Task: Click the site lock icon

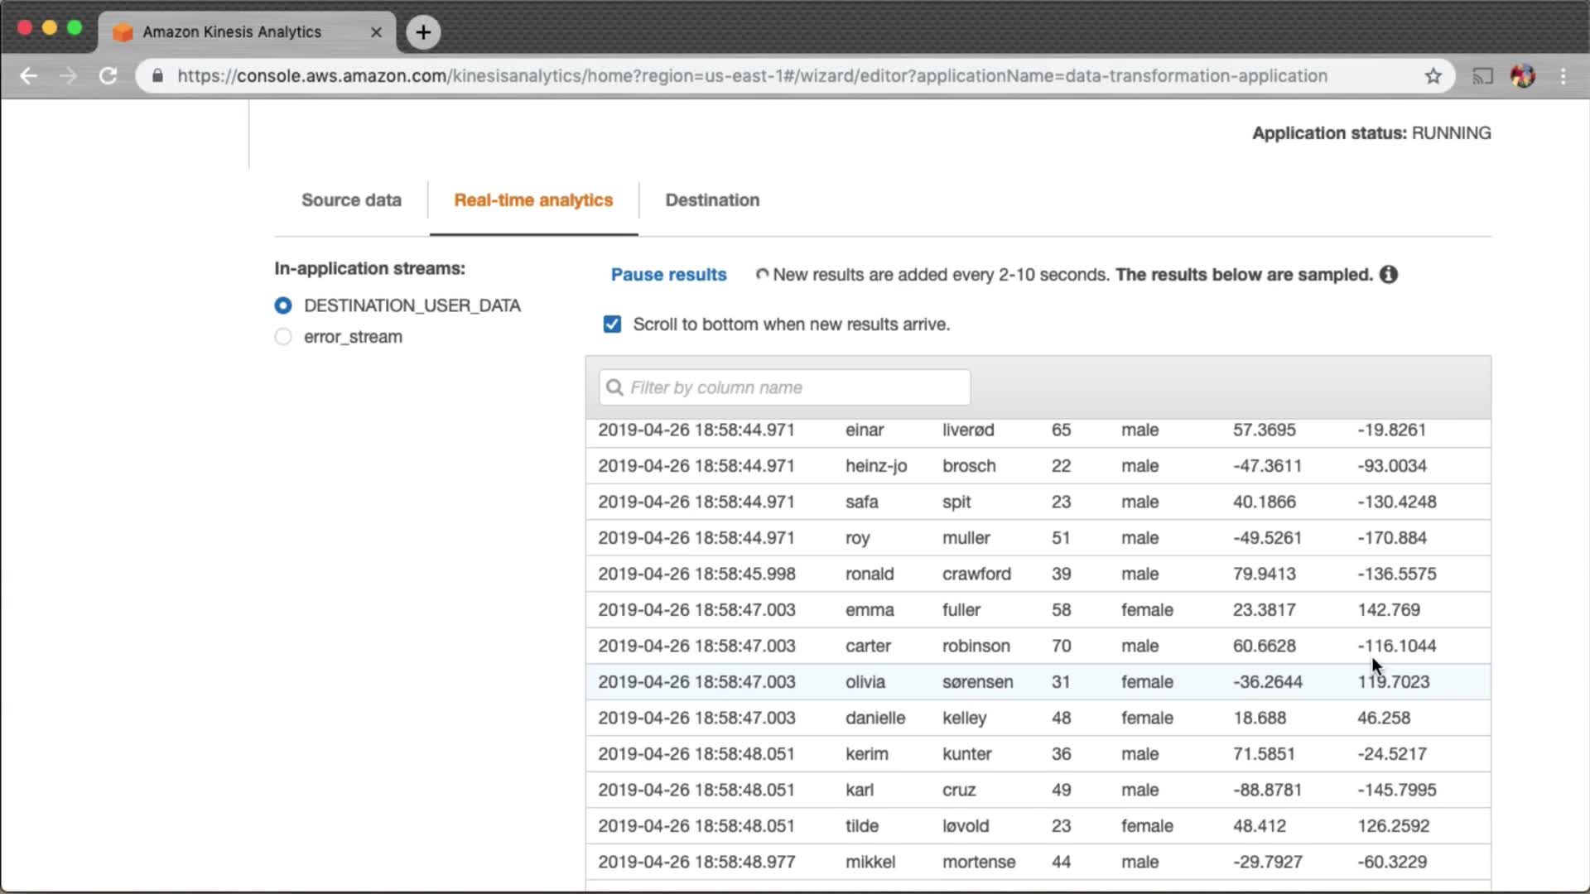Action: point(157,76)
